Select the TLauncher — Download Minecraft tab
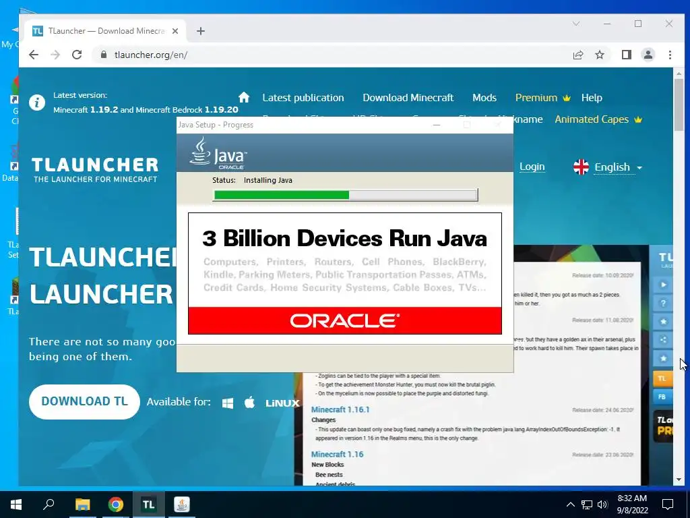This screenshot has height=518, width=690. pos(104,31)
